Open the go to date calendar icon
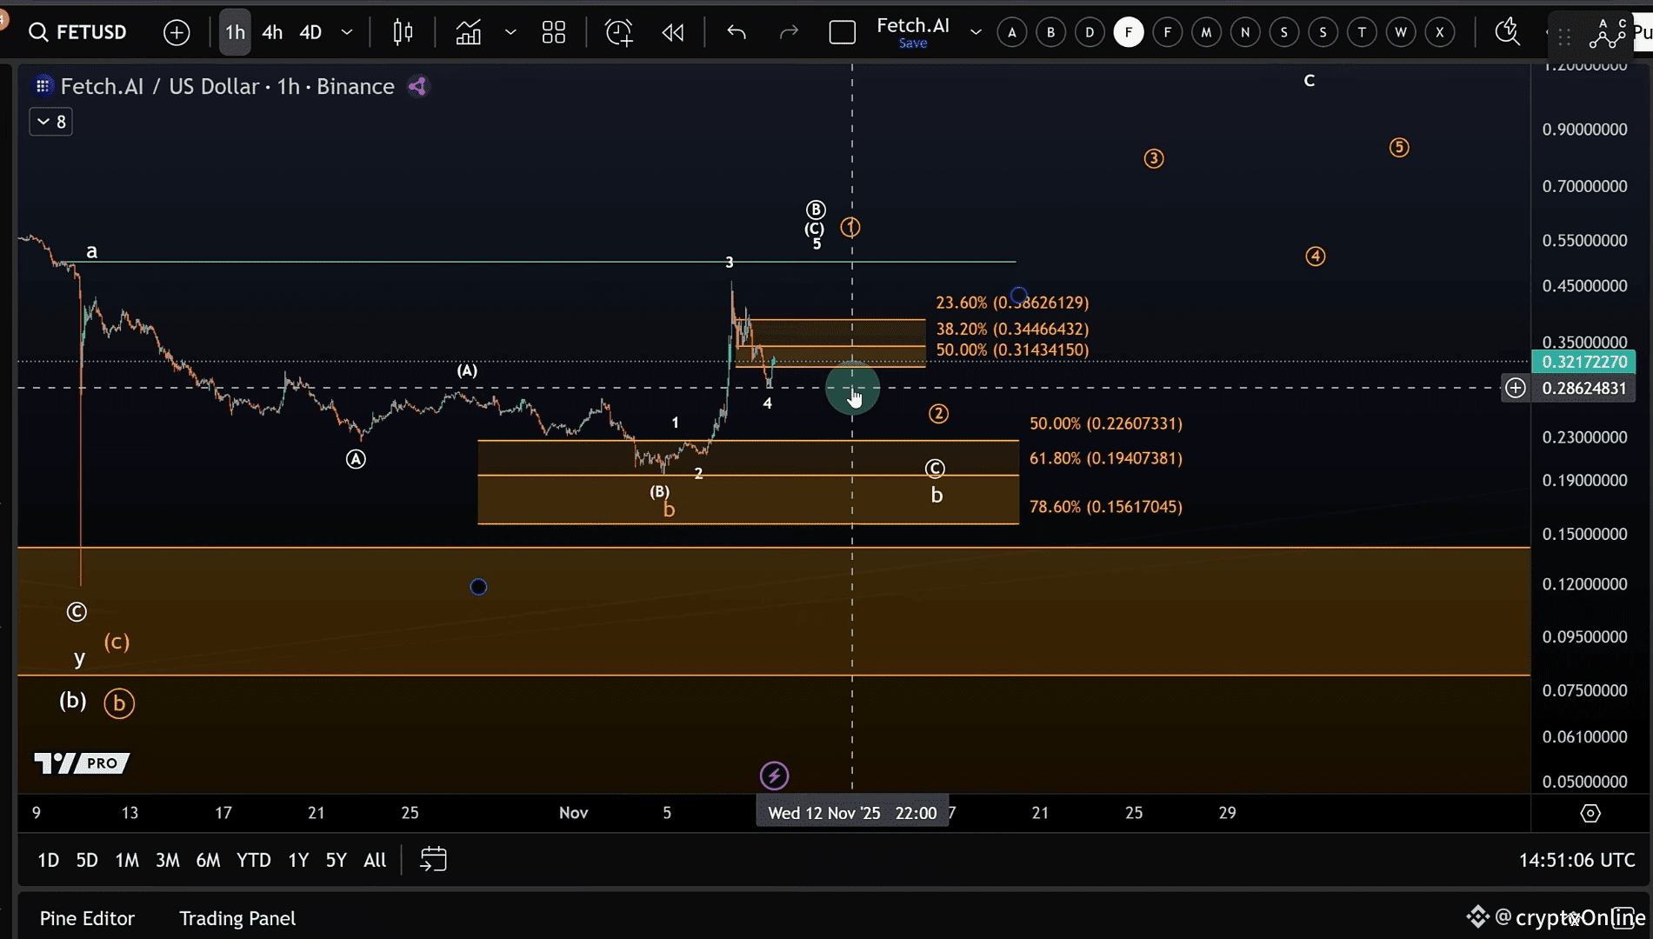 coord(433,860)
